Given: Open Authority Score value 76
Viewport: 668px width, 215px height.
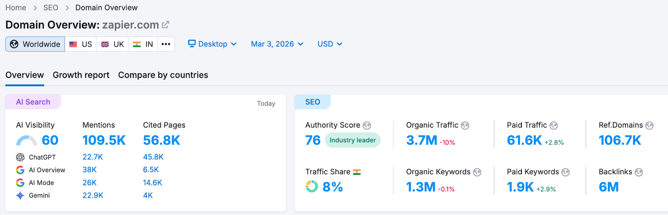Looking at the screenshot, I should [313, 140].
